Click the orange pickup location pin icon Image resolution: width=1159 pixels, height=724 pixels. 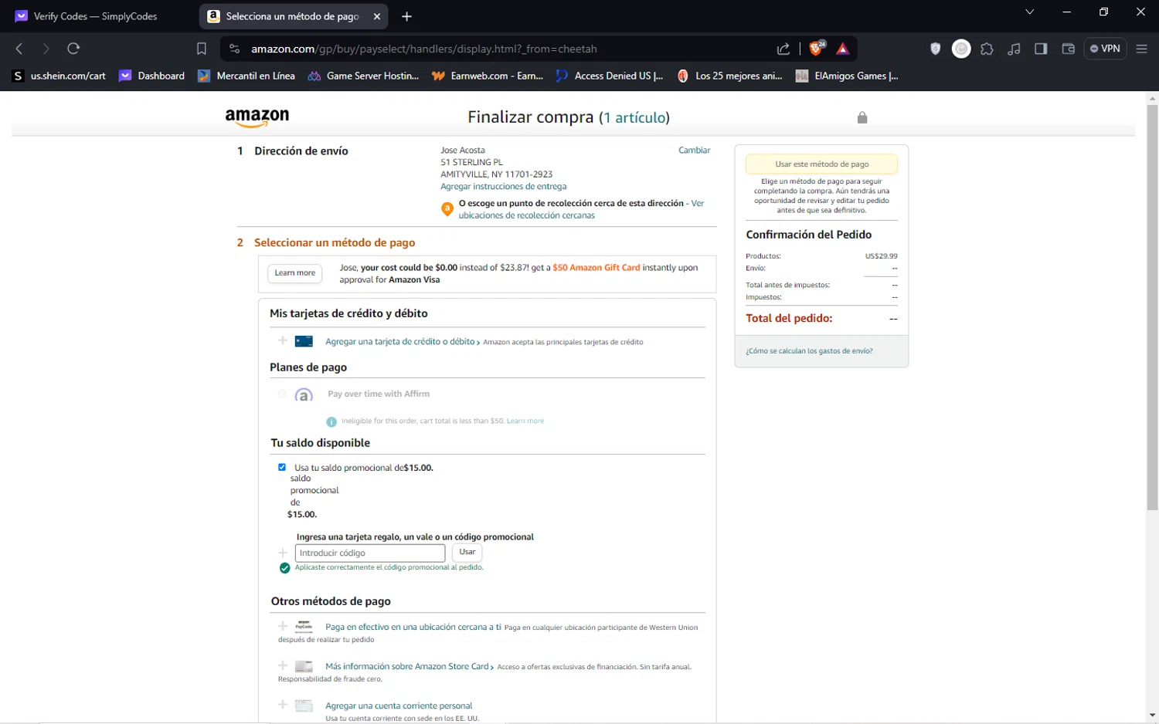[447, 209]
